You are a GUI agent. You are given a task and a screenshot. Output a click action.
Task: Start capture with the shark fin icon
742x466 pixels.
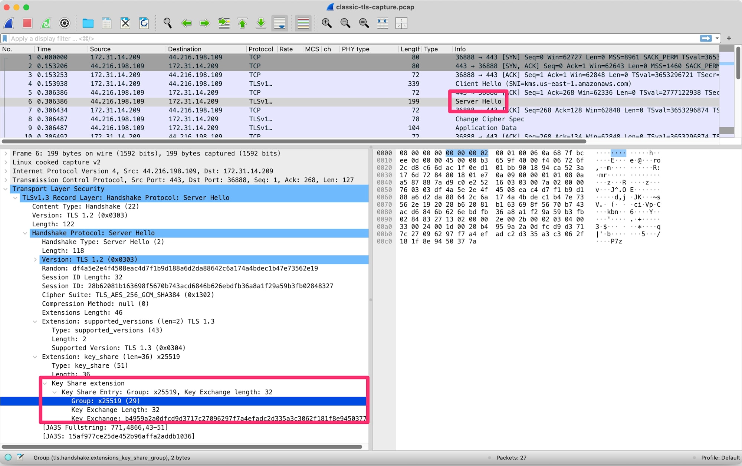[9, 23]
